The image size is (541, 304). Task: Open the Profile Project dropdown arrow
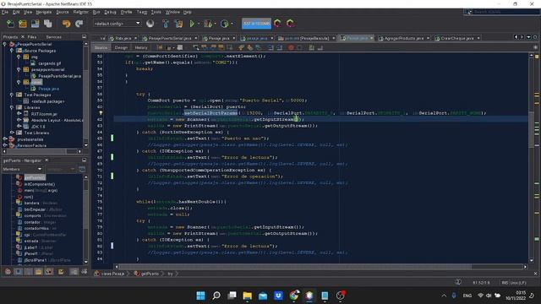(232, 24)
